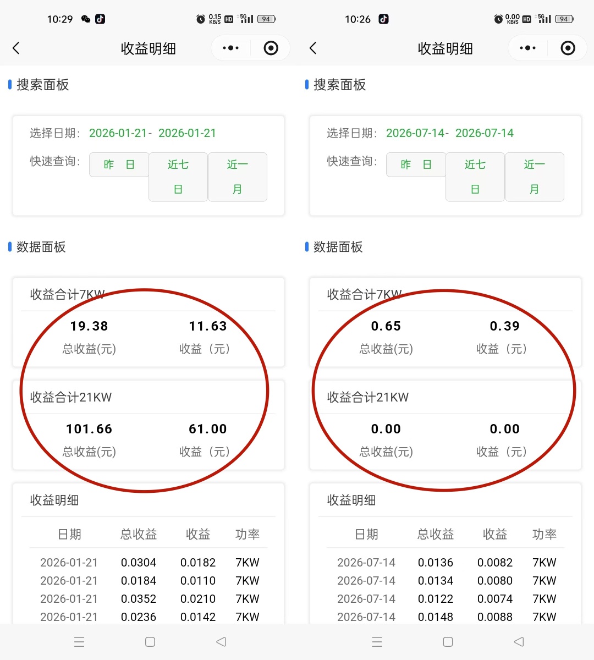The height and width of the screenshot is (660, 594).
Task: Tap the 总收益 column header in the left table
Action: click(x=139, y=534)
